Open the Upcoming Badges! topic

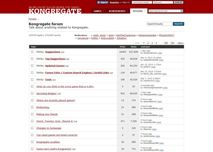click(x=47, y=93)
